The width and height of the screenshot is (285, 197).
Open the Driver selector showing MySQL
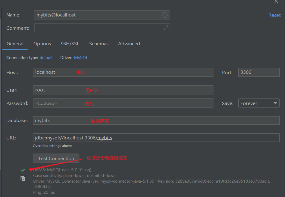(81, 58)
